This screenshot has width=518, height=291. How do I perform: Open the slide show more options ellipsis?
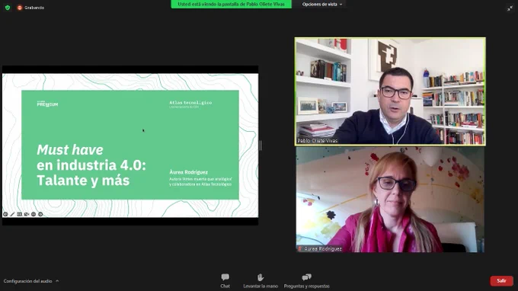pos(34,214)
